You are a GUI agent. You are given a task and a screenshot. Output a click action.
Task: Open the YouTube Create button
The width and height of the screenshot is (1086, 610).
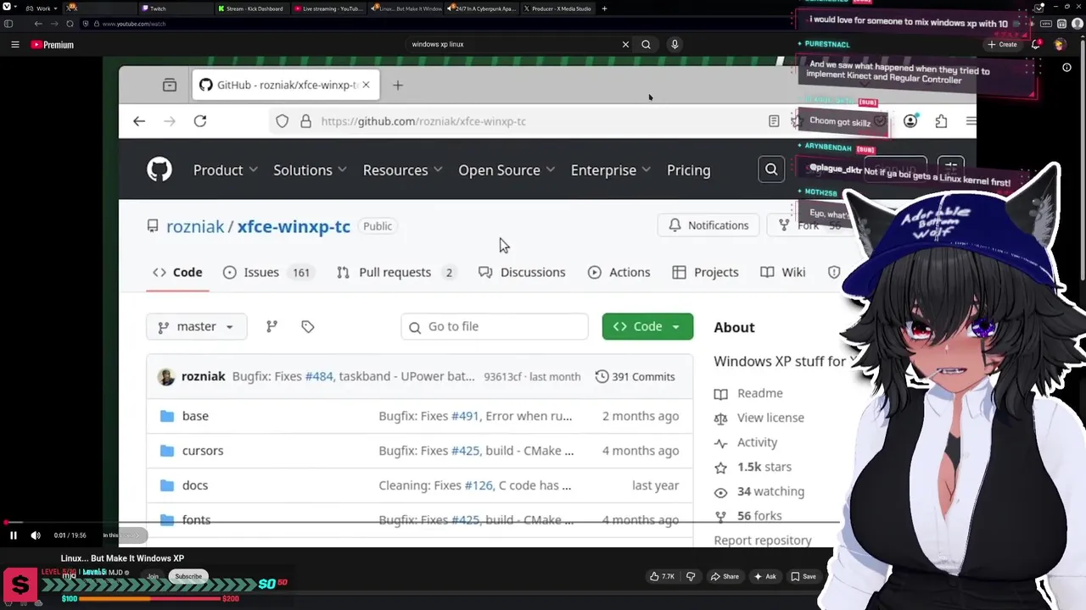1002,44
